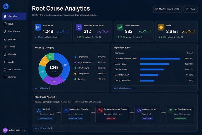This screenshot has width=202, height=135.
Task: Click the Identified Root Causes purple icon
Action: pos(79,27)
